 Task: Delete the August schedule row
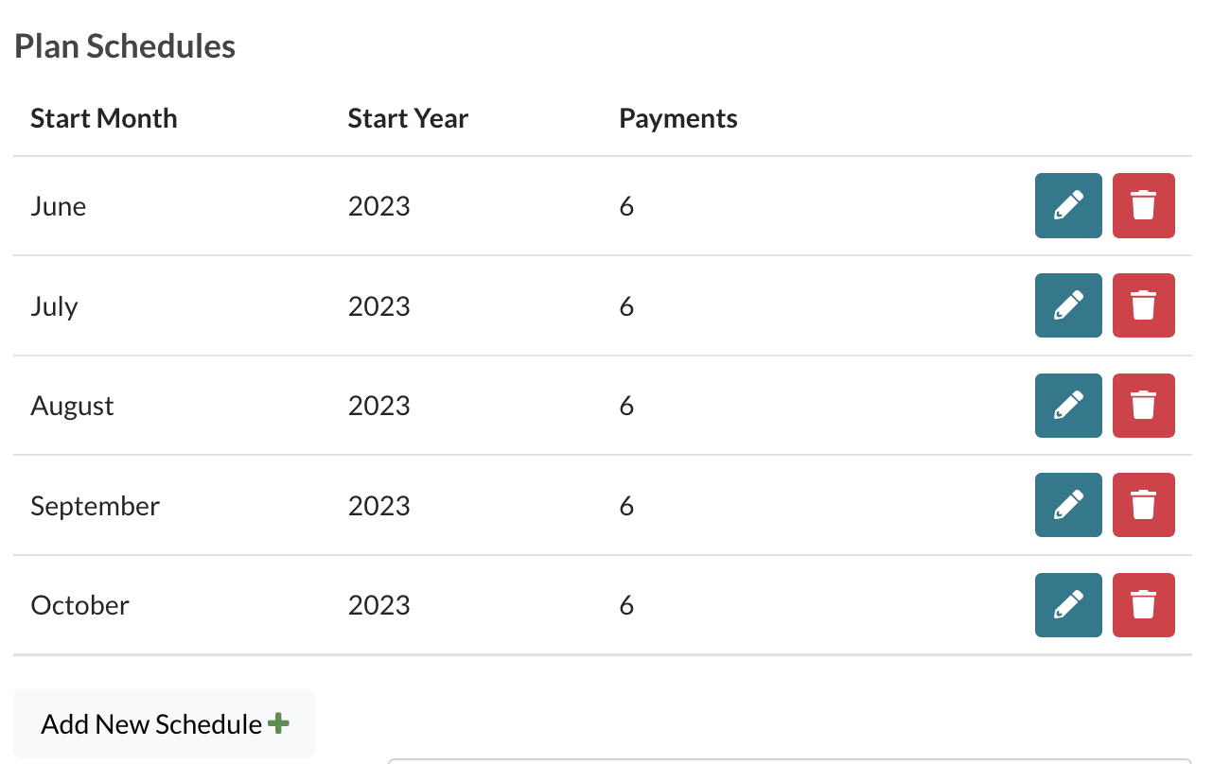[x=1143, y=406]
